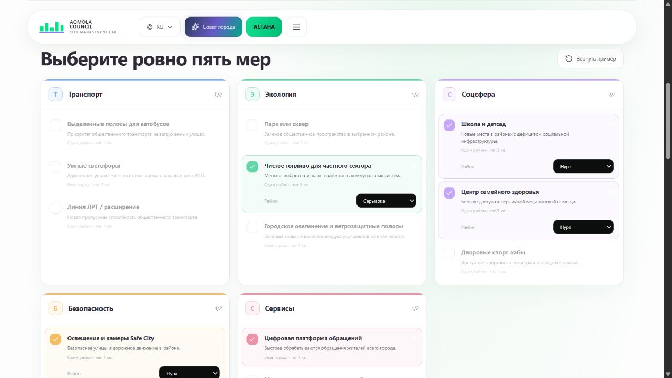Image resolution: width=672 pixels, height=378 pixels.
Task: Check Дворовые спорт-хабы
Action: (x=449, y=253)
